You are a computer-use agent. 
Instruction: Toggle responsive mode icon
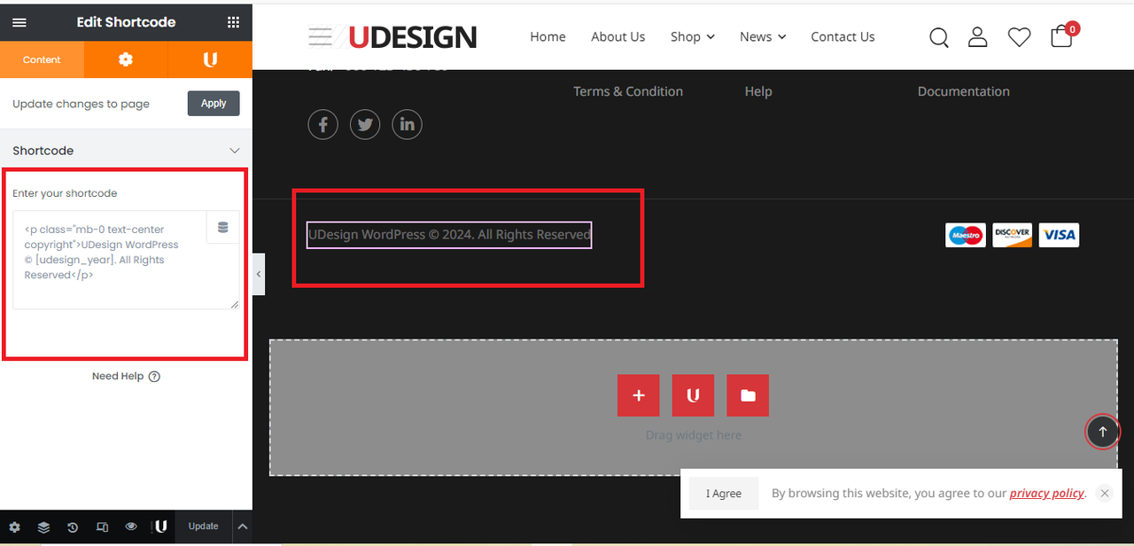point(102,526)
